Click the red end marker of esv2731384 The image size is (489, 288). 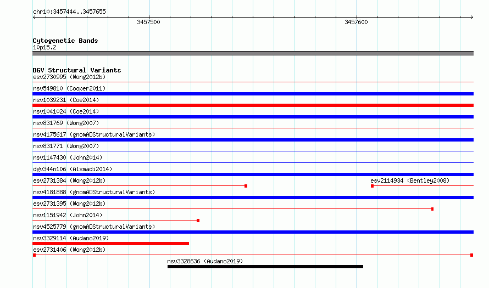[246, 186]
